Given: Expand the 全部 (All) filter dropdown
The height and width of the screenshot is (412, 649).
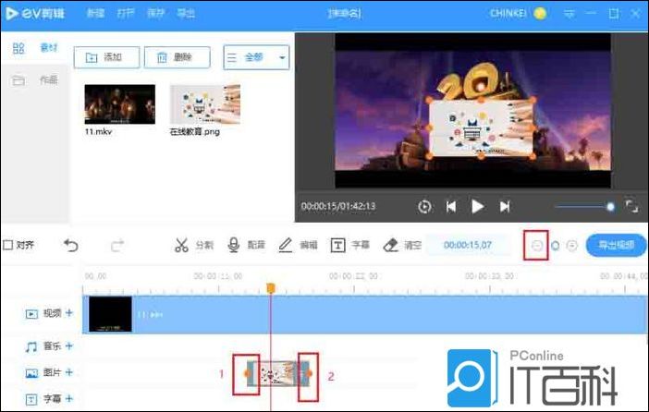Looking at the screenshot, I should pyautogui.click(x=256, y=57).
